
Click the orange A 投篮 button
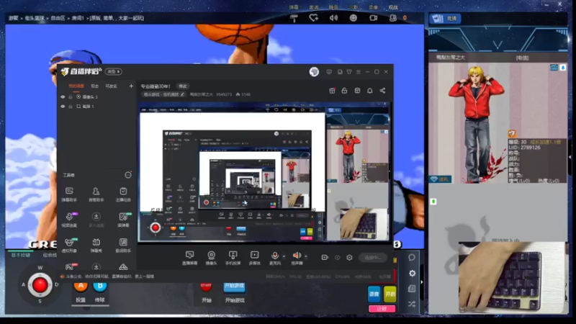[81, 286]
